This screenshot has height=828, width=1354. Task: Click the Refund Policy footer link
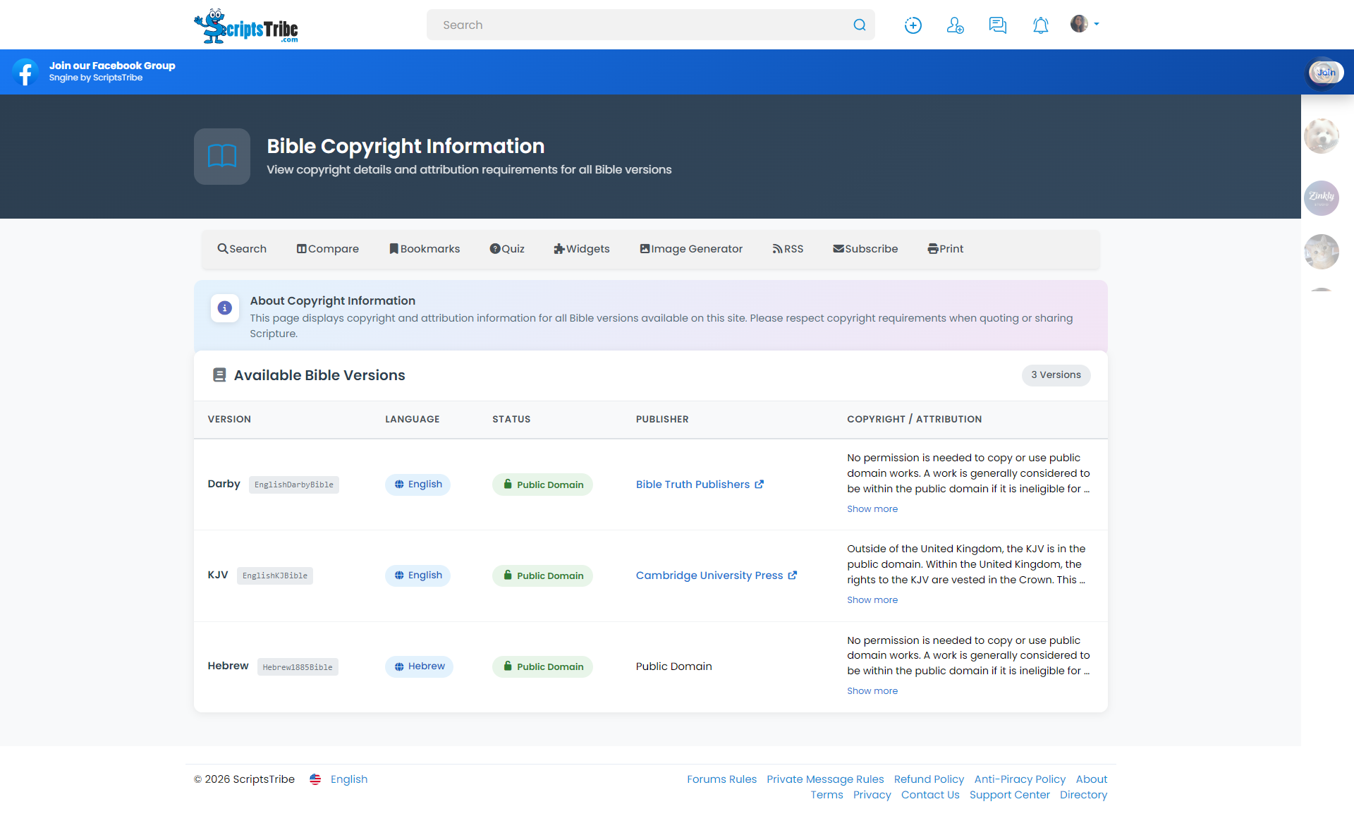pyautogui.click(x=928, y=779)
